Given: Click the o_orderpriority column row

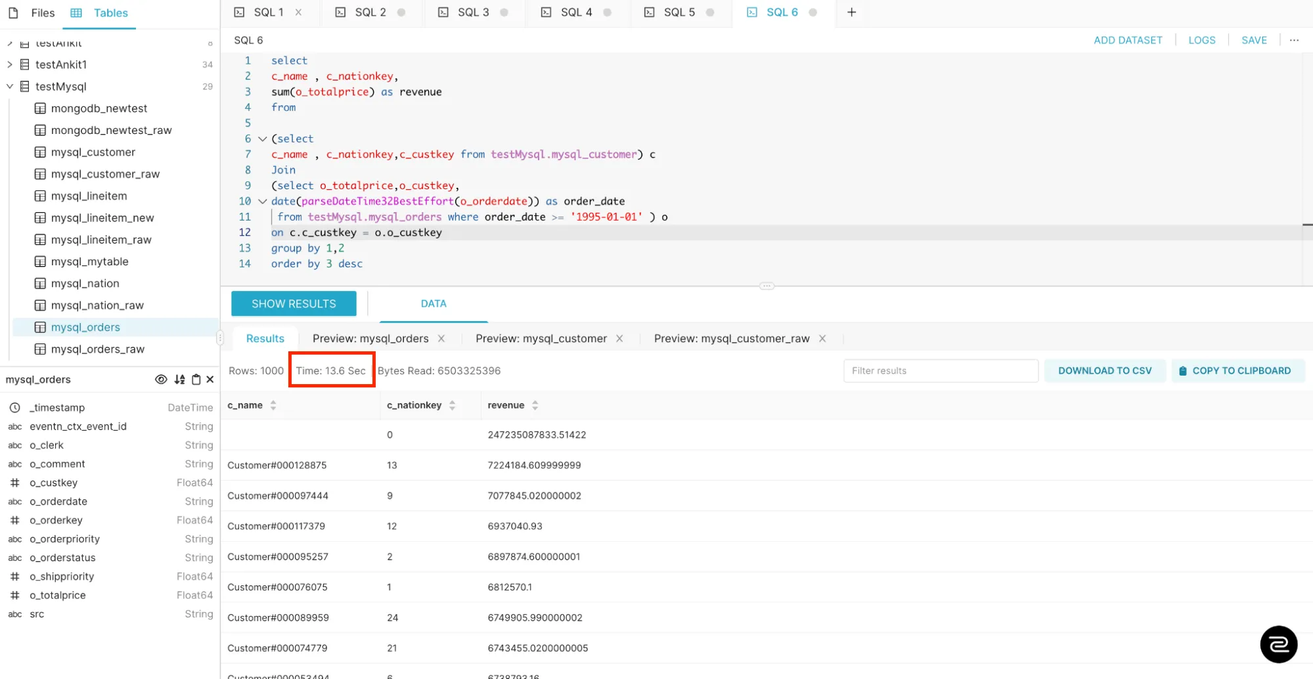Looking at the screenshot, I should pyautogui.click(x=110, y=539).
